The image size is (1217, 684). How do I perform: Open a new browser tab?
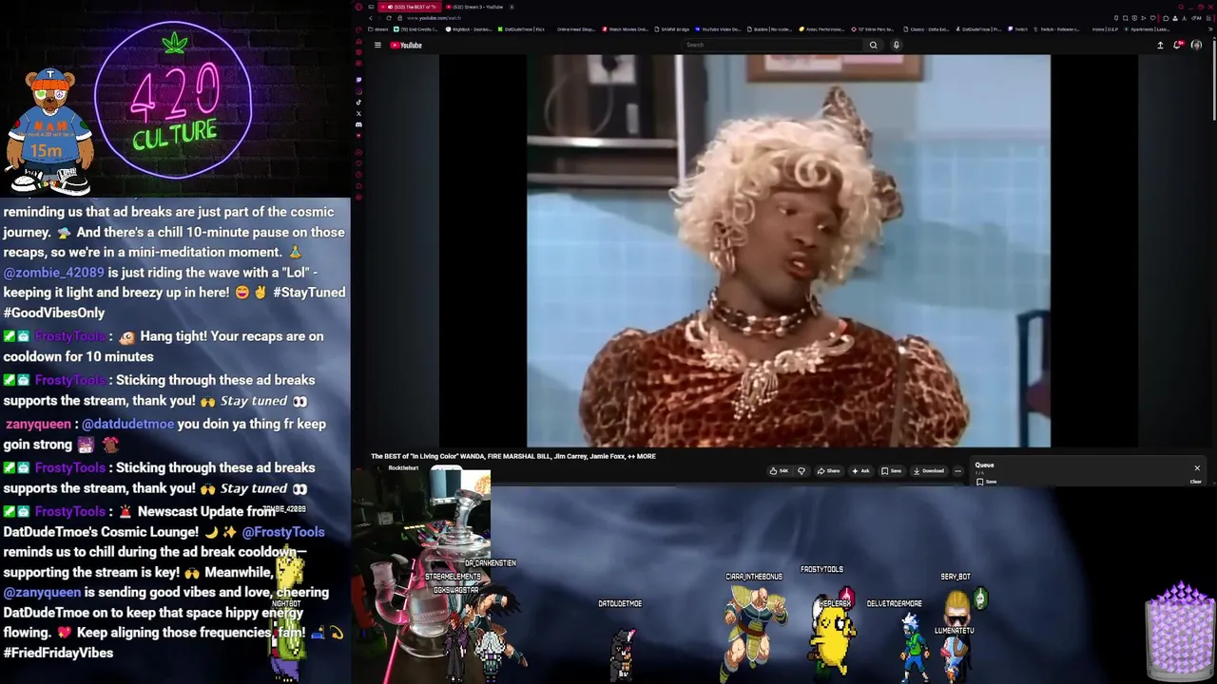click(512, 7)
